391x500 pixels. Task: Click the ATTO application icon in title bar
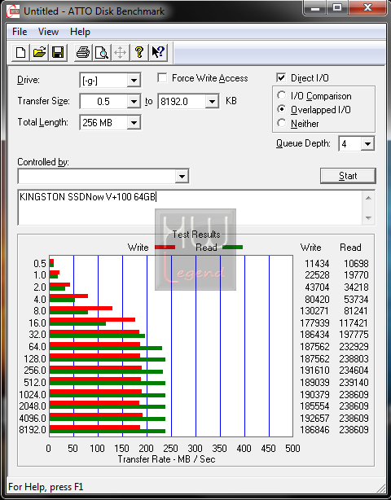(13, 11)
